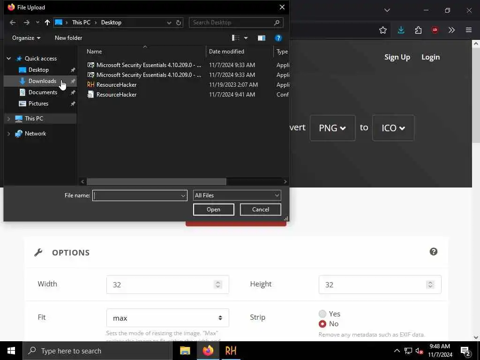Adjust Height with spinner arrows
The width and height of the screenshot is (480, 360).
pyautogui.click(x=430, y=285)
